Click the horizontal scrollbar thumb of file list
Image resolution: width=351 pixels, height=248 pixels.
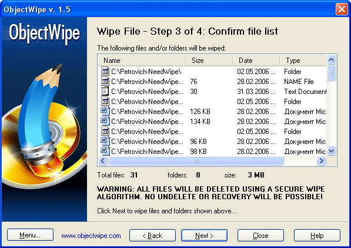click(x=196, y=160)
